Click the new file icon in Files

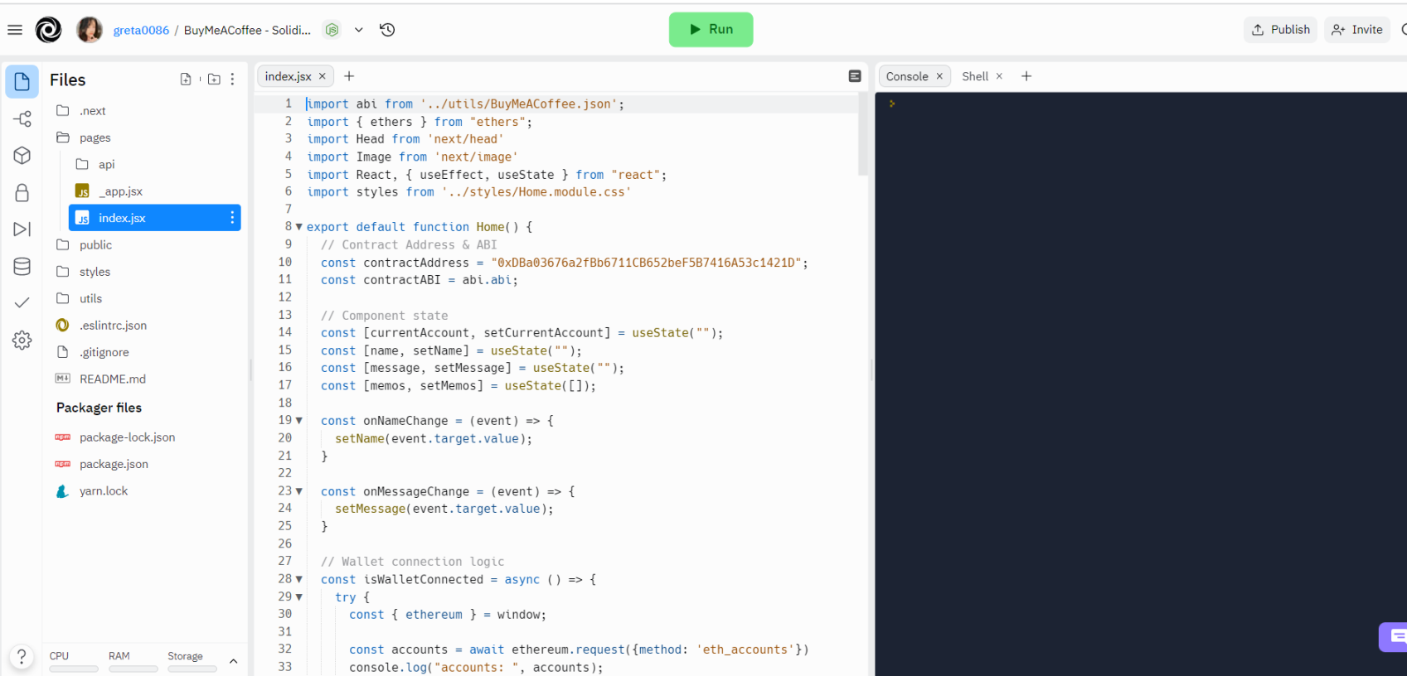[186, 80]
